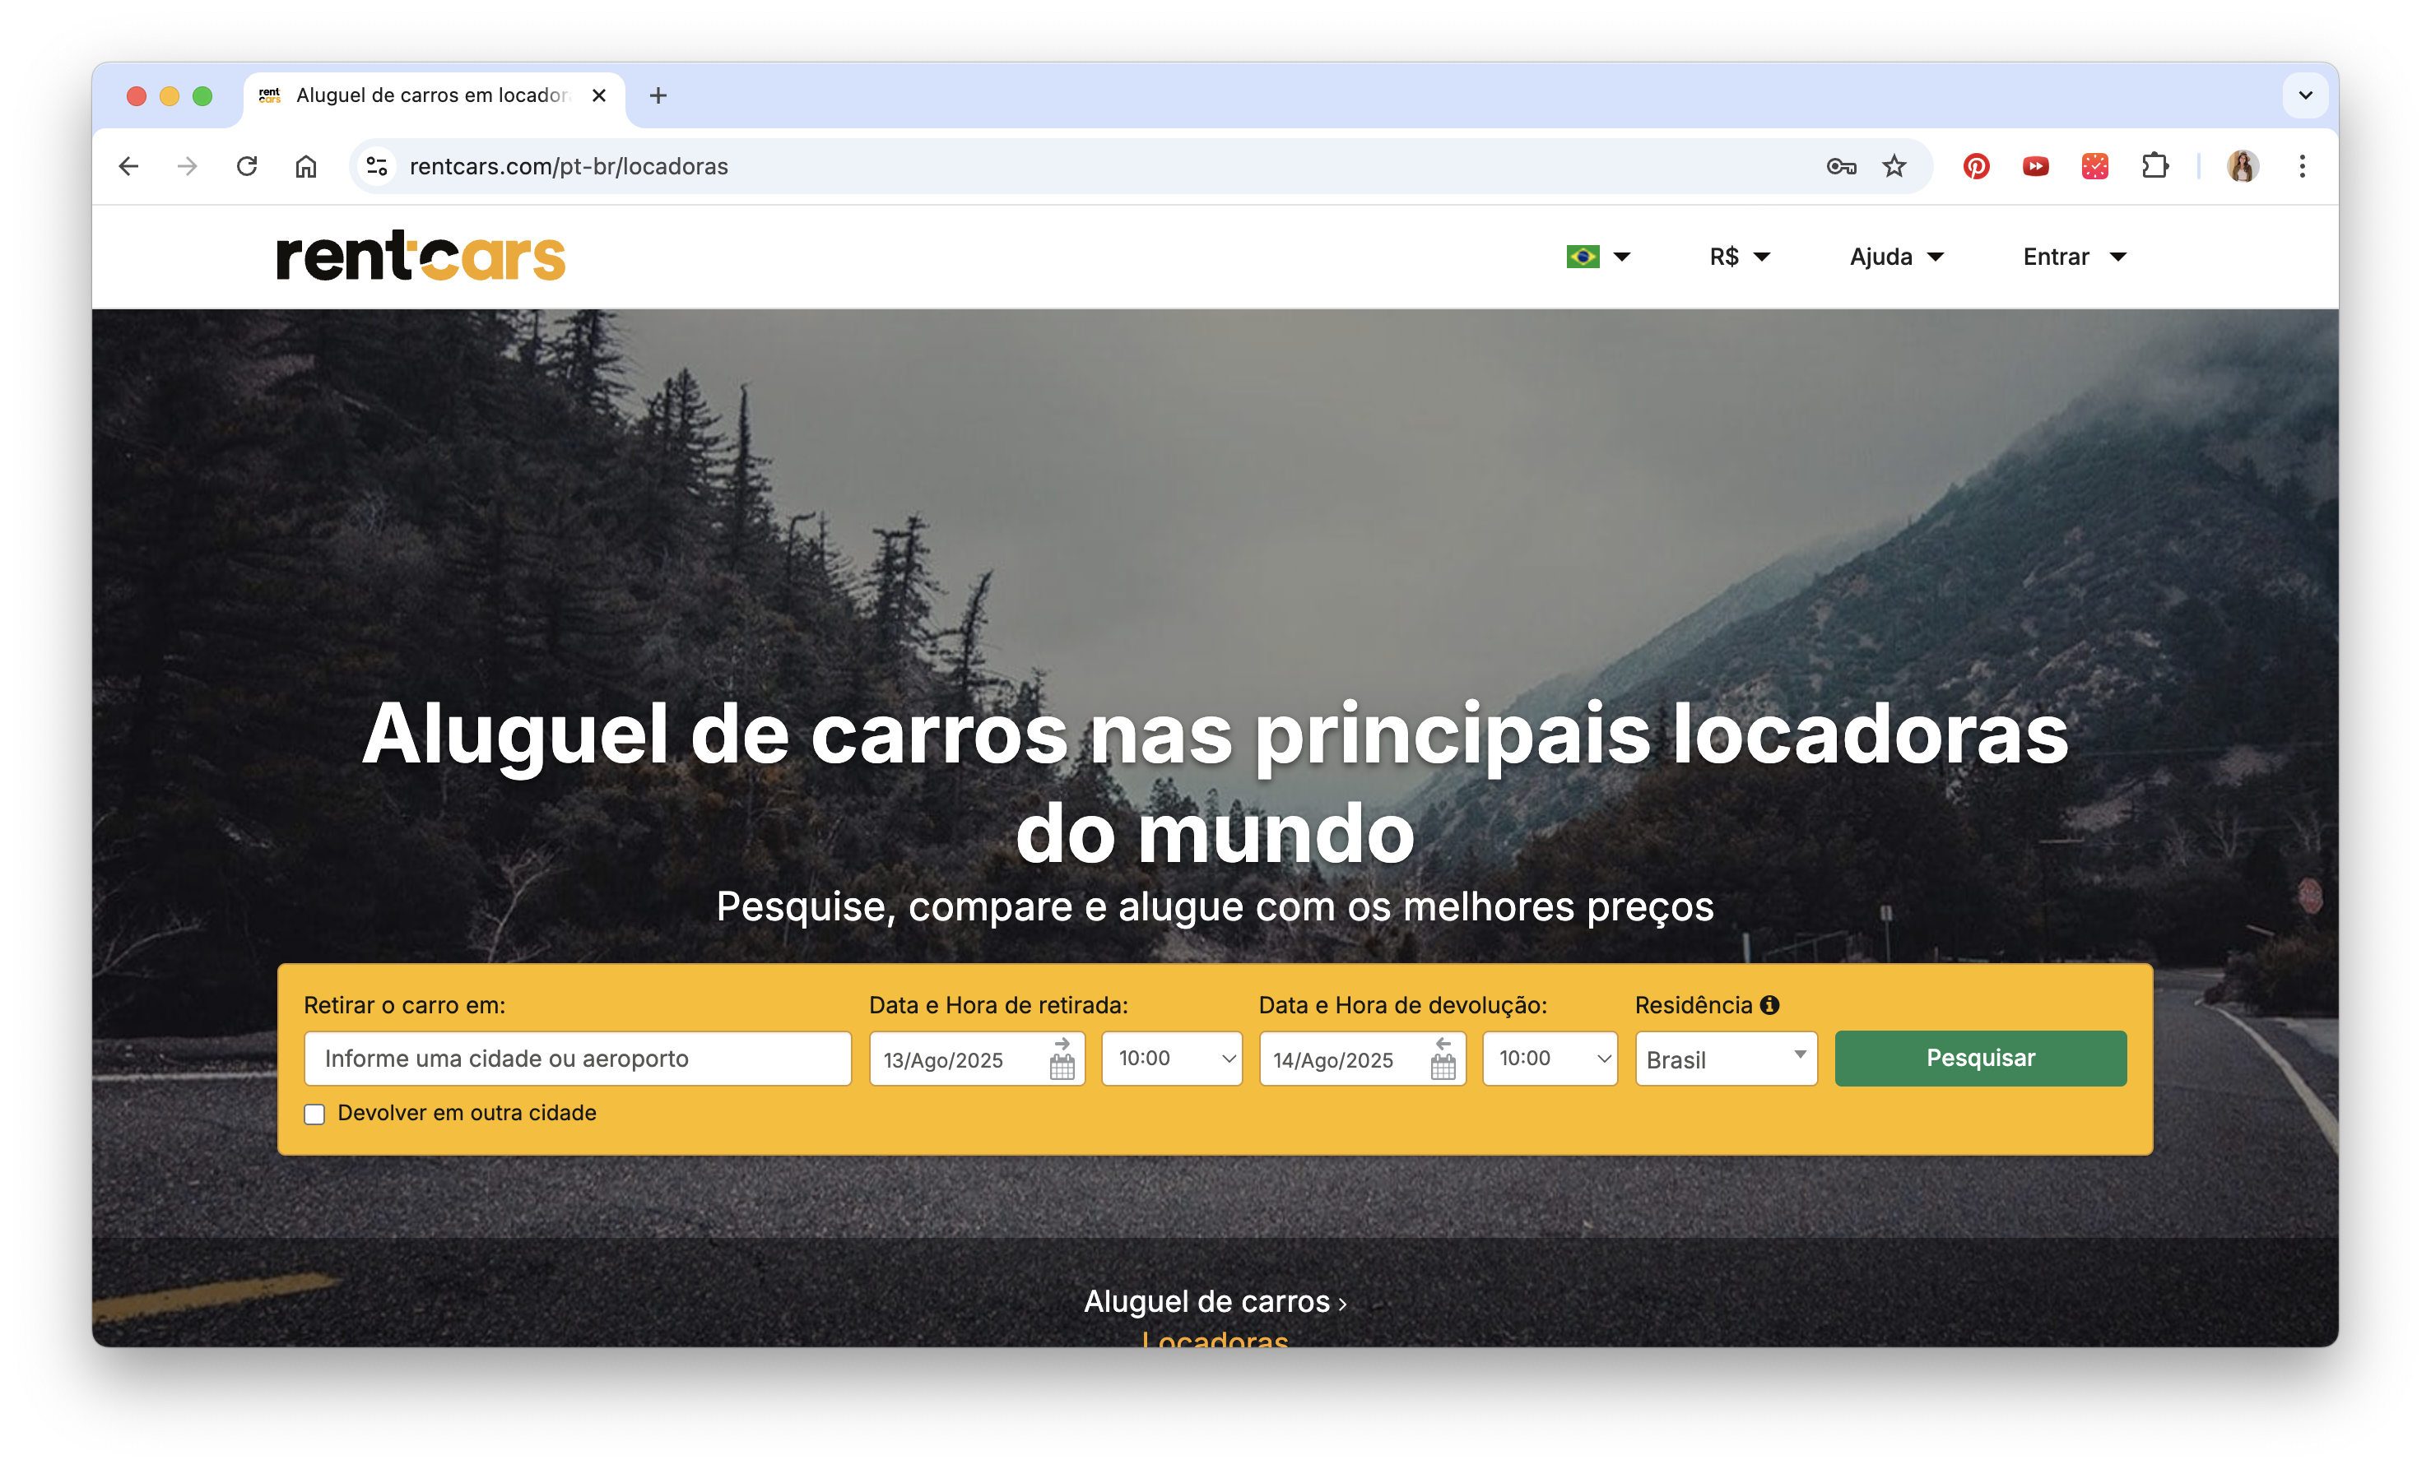Open the browser Extensions puzzle icon
The image size is (2431, 1469).
tap(2154, 167)
